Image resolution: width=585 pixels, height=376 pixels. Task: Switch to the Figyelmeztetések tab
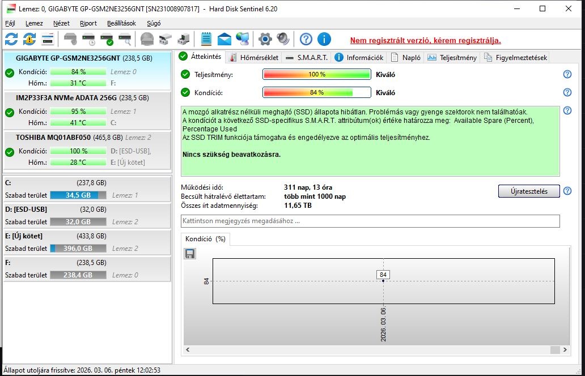[x=515, y=57]
